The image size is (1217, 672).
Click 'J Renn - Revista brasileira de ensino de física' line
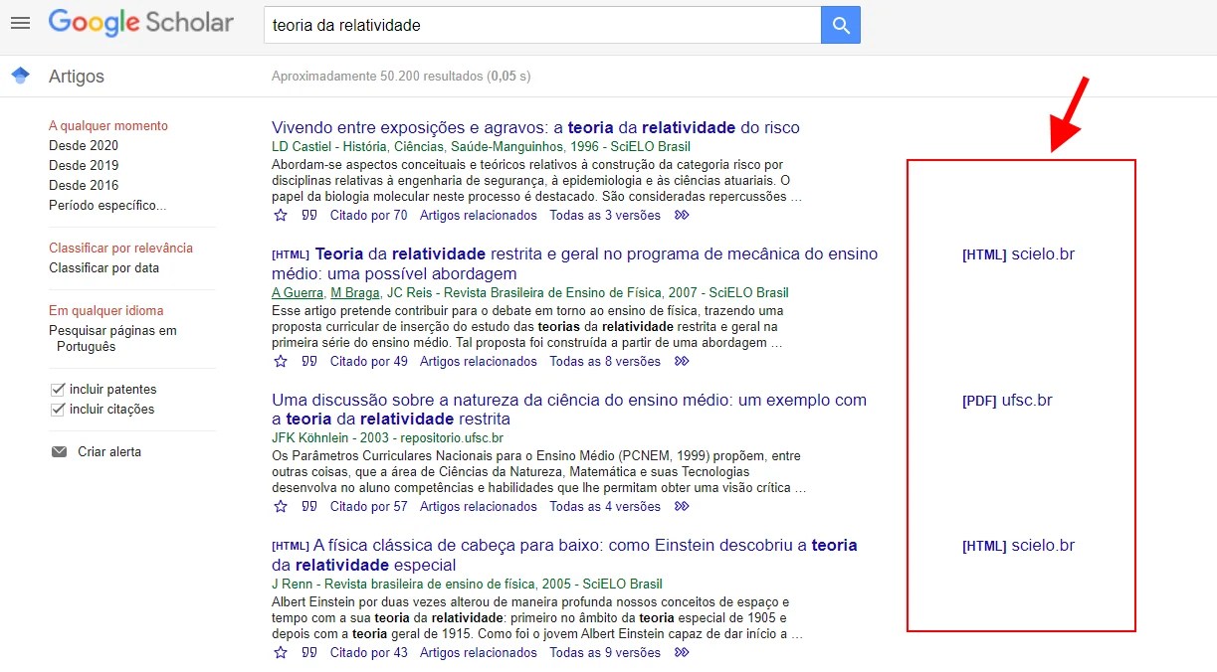click(x=467, y=584)
